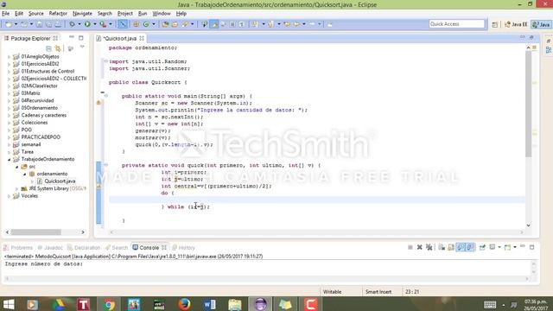
Task: Select Quicksort.java in Package Explorer
Action: pos(60,181)
